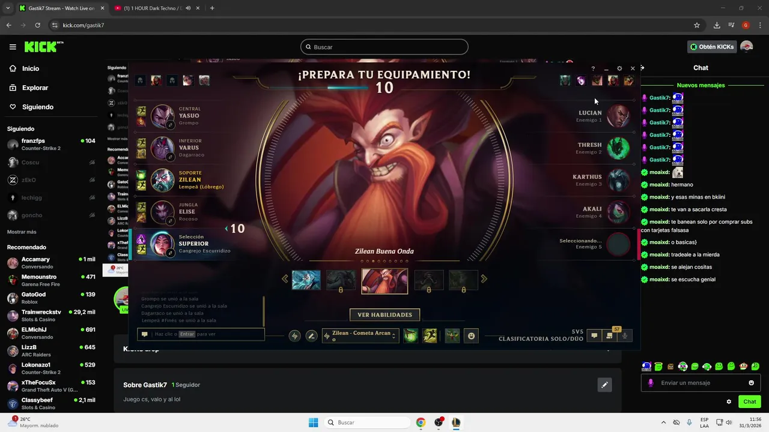Viewport: 769px width, 432px height.
Task: Open Chrome downloads icon
Action: pos(717,25)
